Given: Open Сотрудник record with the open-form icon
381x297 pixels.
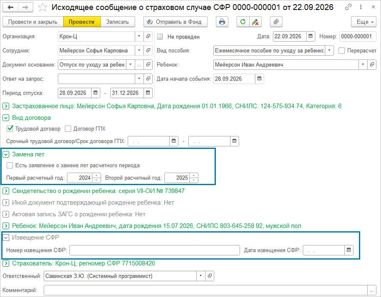Looking at the screenshot, I should 148,51.
